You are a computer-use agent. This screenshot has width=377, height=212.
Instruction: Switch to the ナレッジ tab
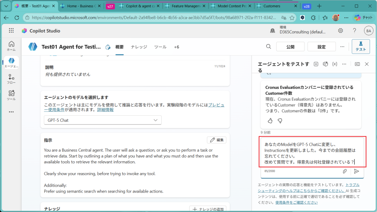pyautogui.click(x=139, y=47)
